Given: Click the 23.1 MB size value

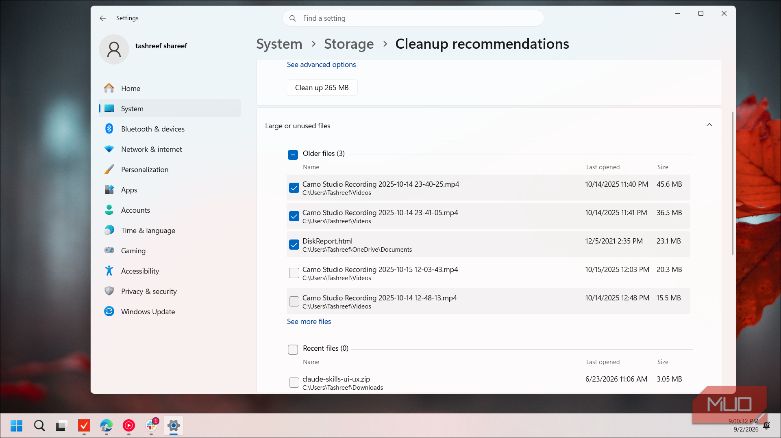Looking at the screenshot, I should coord(669,241).
